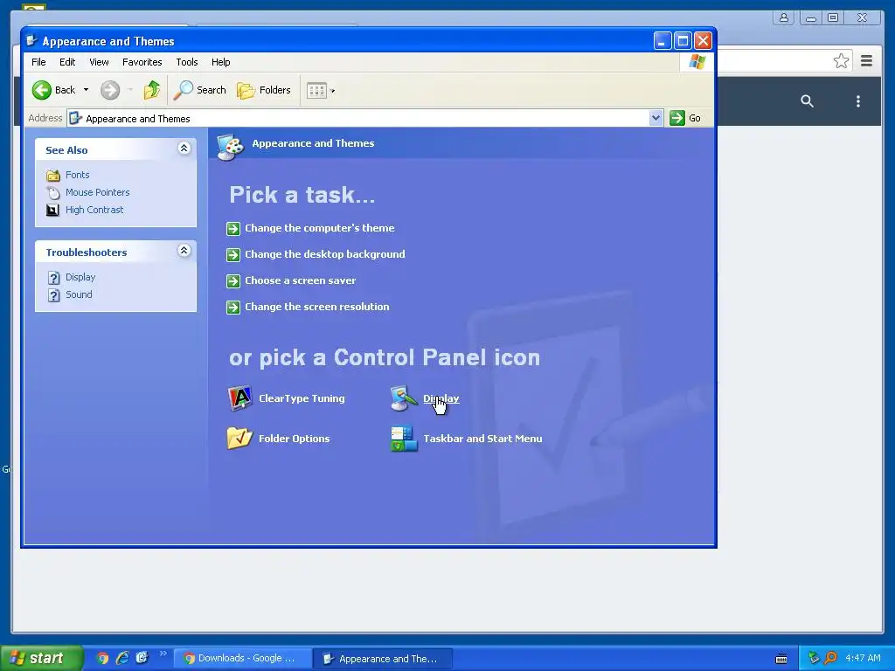Open the three-dot menu in Chrome page
This screenshot has width=895, height=671.
(x=858, y=101)
